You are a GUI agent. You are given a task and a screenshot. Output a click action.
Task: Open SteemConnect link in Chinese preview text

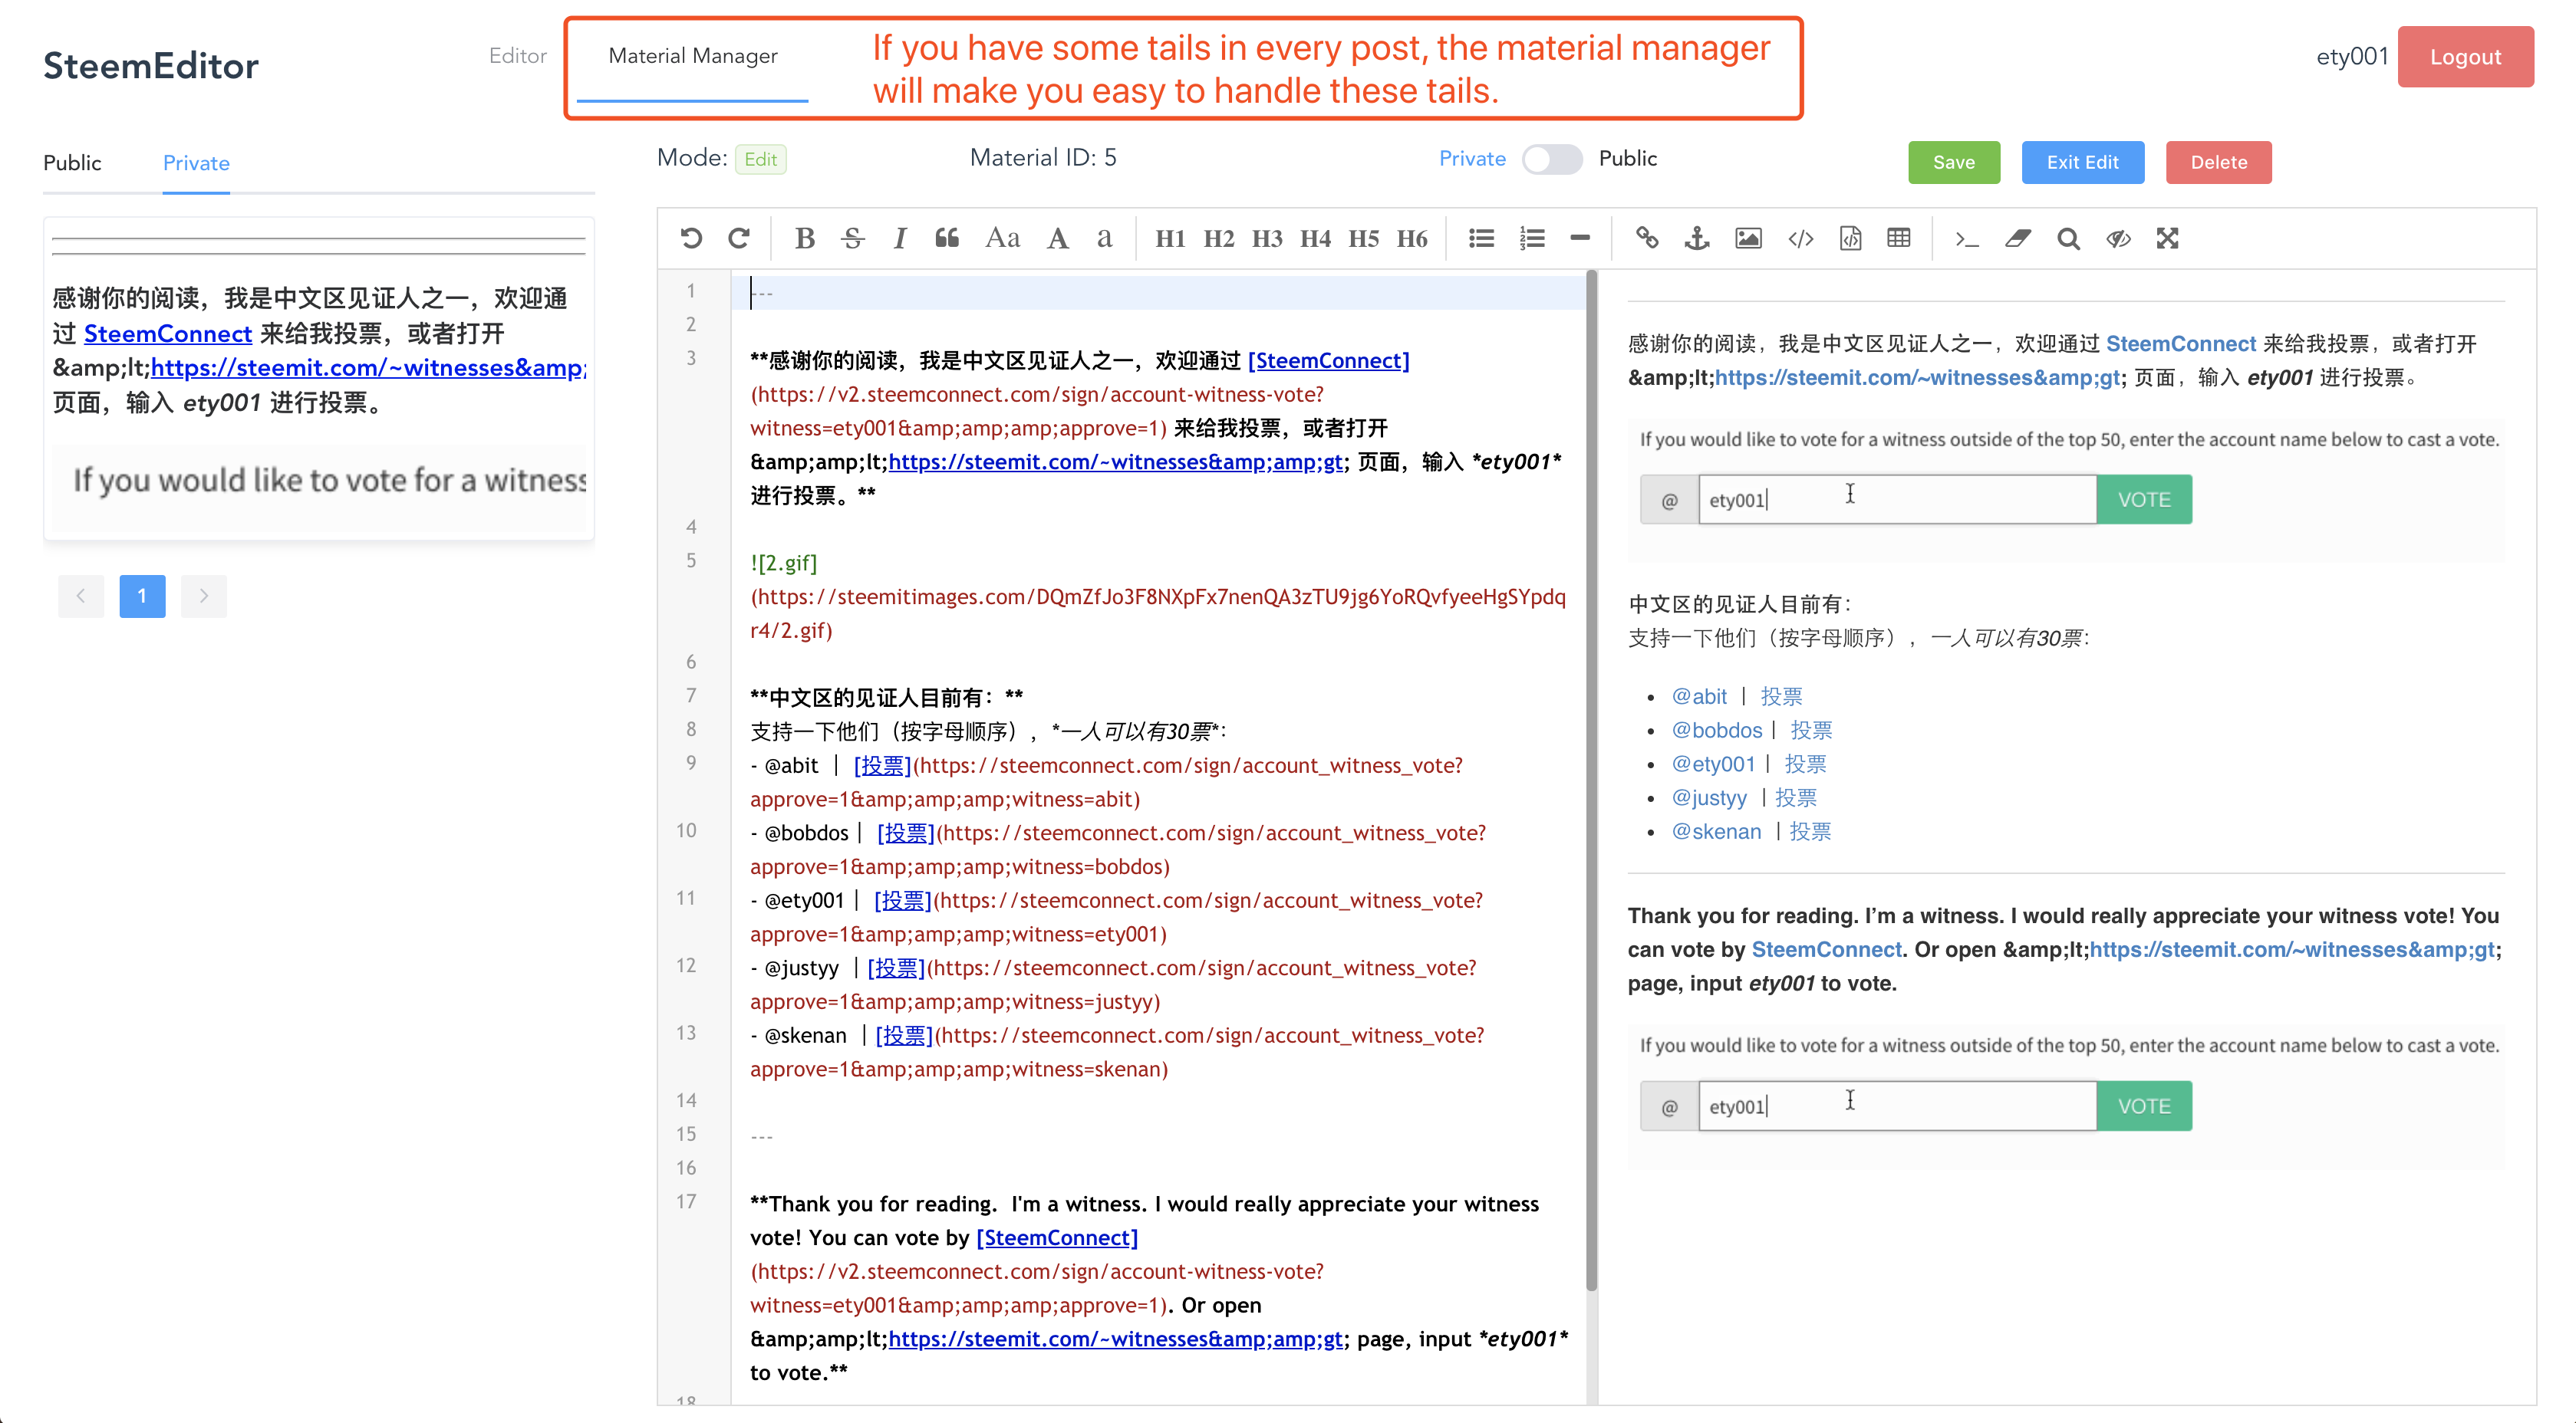pos(2181,343)
